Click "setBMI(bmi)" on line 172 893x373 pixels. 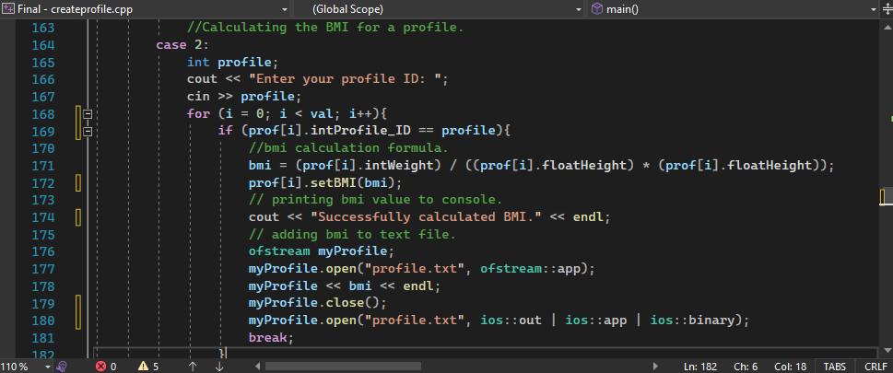[x=353, y=182]
